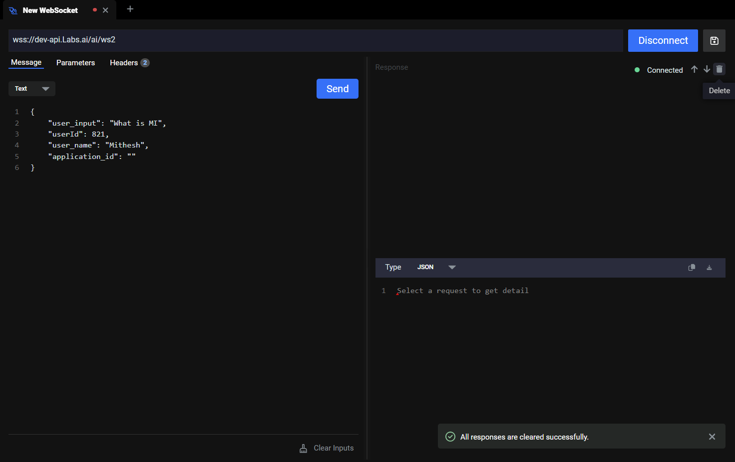This screenshot has height=462, width=735.
Task: Open the Text message type dropdown
Action: [x=32, y=89]
